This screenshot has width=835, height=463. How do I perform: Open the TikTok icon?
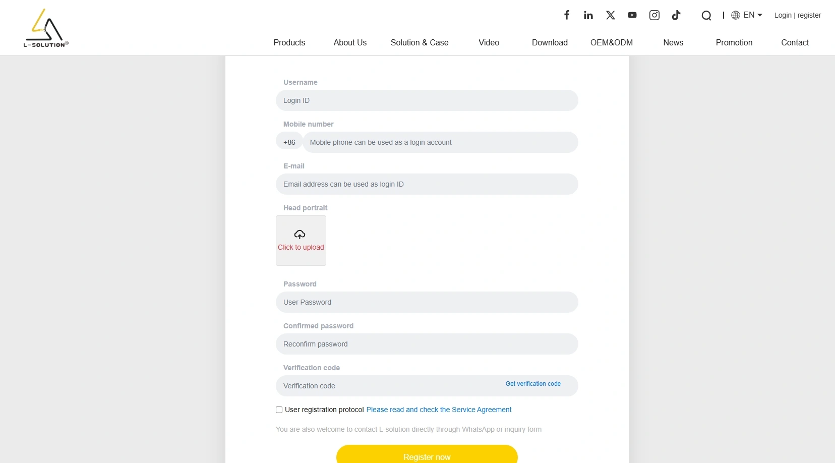tap(676, 15)
